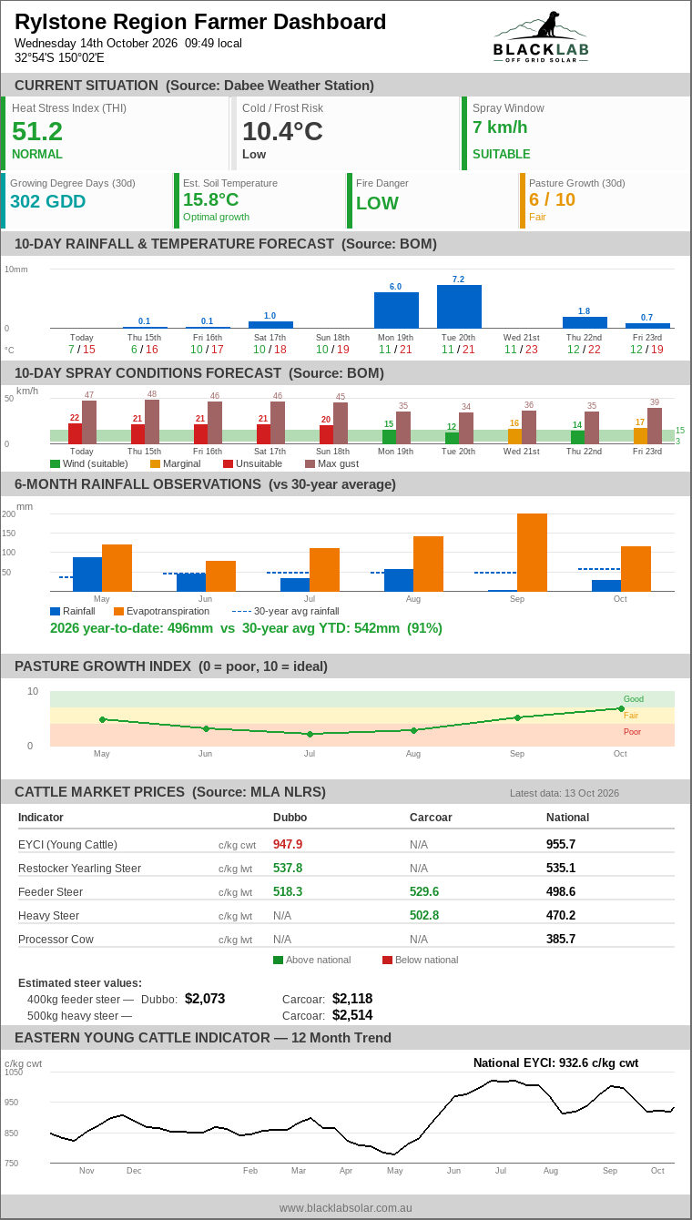Image resolution: width=692 pixels, height=1220 pixels.
Task: Click the Sat 17th 1.0 mm rainfall bar
Action: 270,325
